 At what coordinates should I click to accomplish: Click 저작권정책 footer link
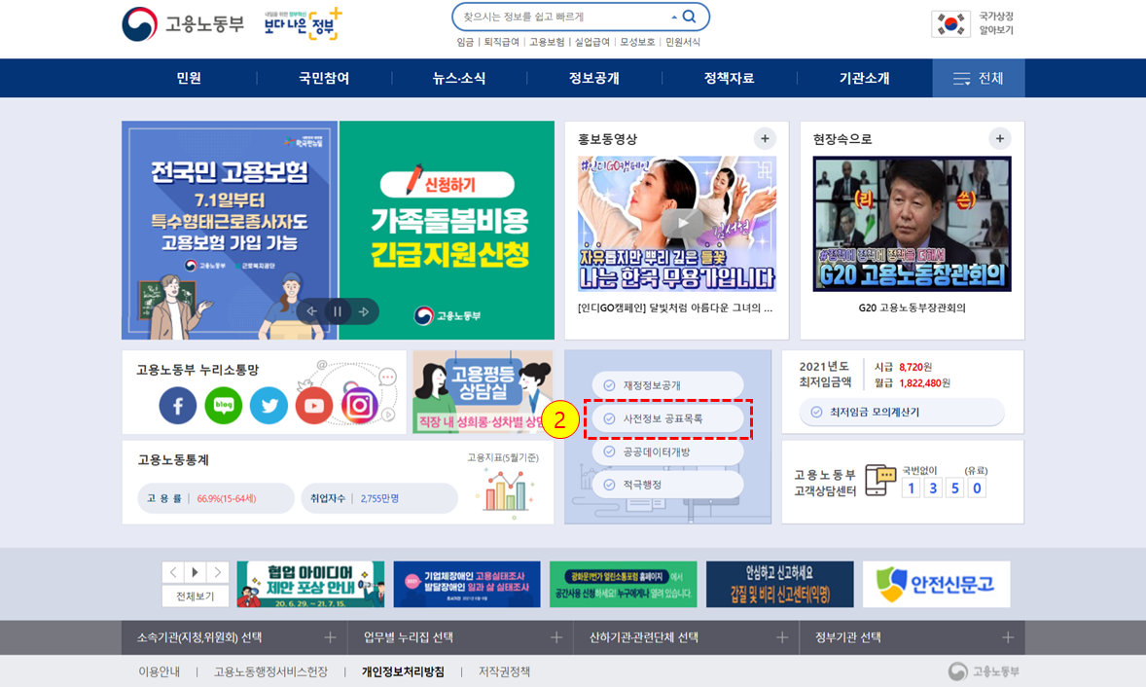click(x=504, y=671)
